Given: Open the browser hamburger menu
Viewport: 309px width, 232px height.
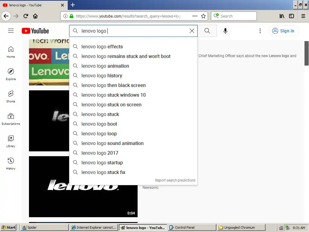Looking at the screenshot, I should [303, 16].
